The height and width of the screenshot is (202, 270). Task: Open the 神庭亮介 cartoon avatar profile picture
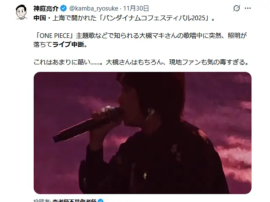point(22,12)
